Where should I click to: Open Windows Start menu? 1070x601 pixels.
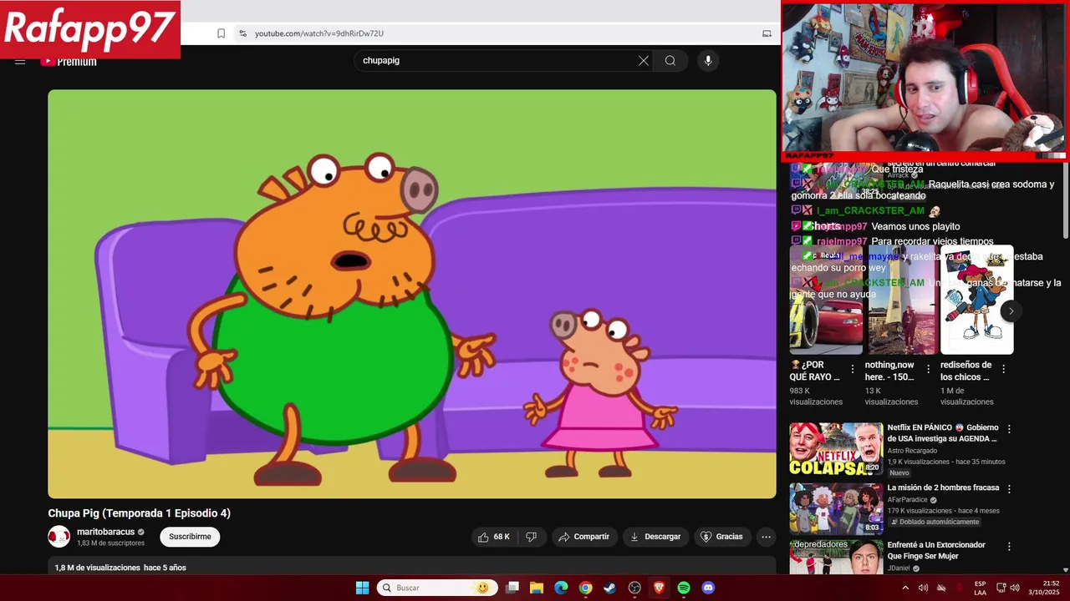[x=362, y=588]
